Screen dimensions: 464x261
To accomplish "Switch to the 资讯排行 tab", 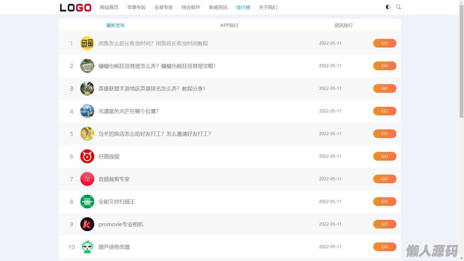I will (343, 26).
